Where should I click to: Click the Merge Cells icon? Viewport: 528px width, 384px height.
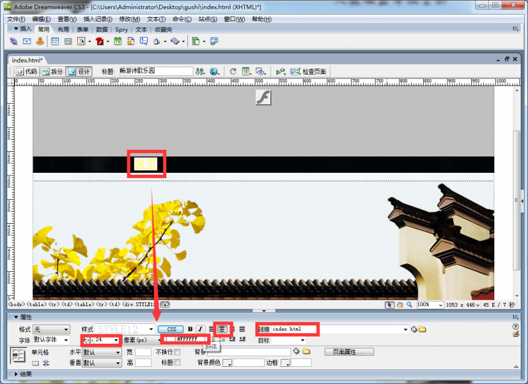coord(36,363)
